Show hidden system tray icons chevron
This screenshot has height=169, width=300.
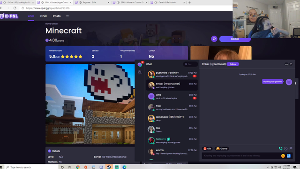click(x=268, y=167)
